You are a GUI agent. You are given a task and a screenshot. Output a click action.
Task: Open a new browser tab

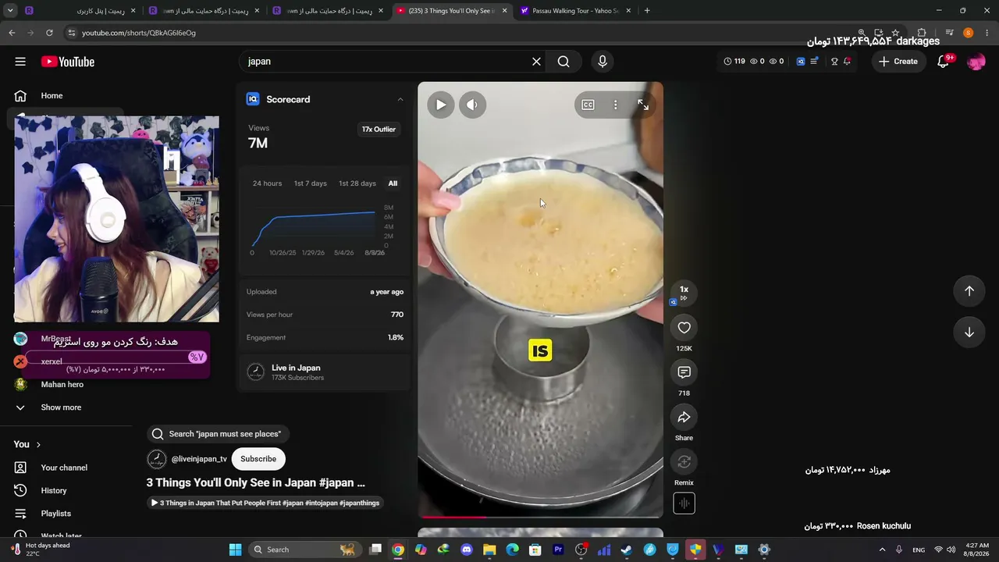pos(647,11)
